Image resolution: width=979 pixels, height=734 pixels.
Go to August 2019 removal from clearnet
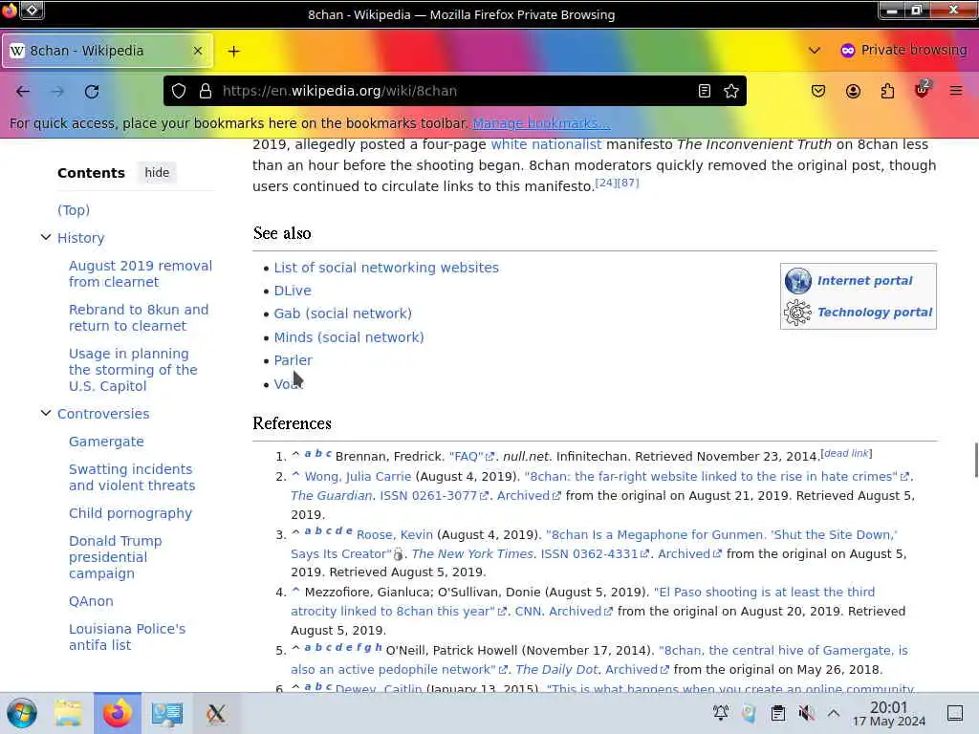click(x=141, y=273)
